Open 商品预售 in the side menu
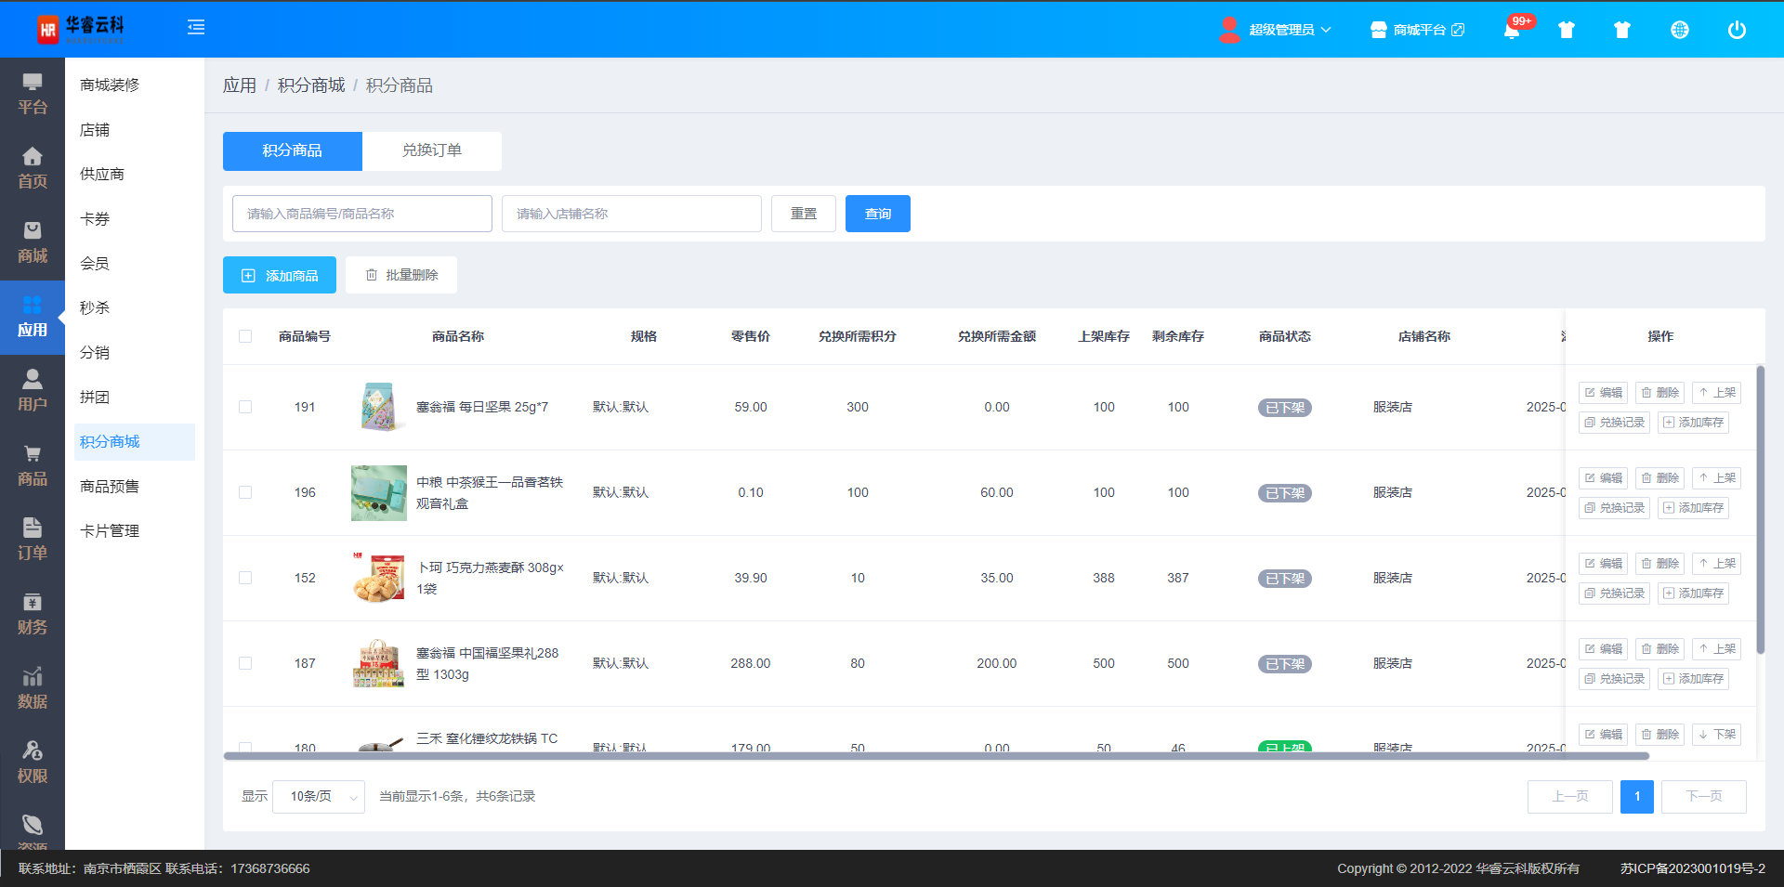This screenshot has width=1784, height=887. click(x=110, y=487)
